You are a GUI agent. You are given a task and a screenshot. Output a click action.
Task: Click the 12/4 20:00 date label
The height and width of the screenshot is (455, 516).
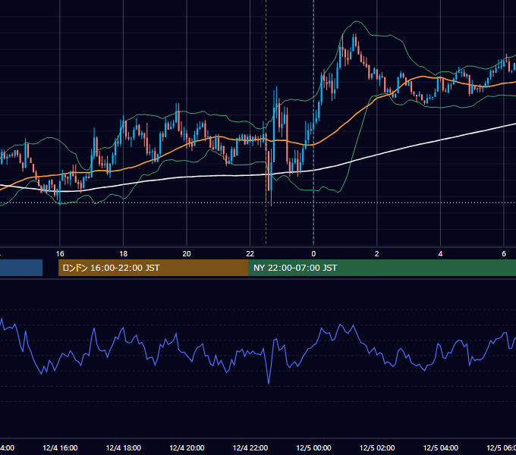coord(187,447)
